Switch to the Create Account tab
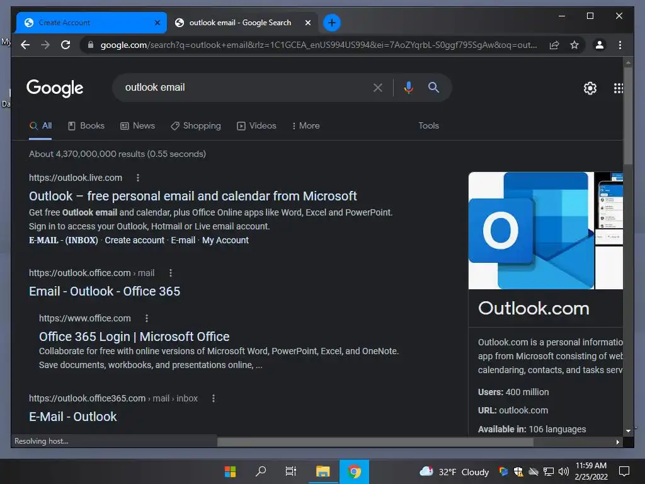 (91, 23)
